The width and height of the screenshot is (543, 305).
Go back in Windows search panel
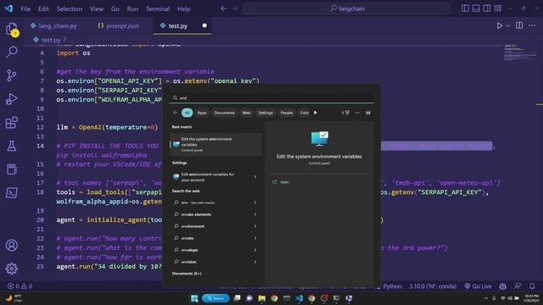pos(176,113)
